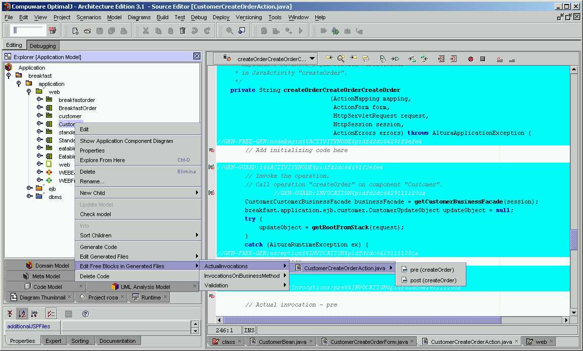Open the UML Analysis Model tab

coord(141,287)
